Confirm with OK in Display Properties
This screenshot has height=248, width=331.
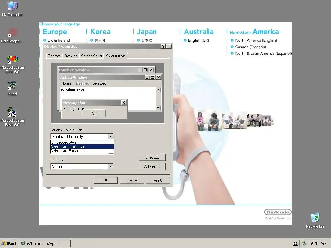(x=106, y=180)
